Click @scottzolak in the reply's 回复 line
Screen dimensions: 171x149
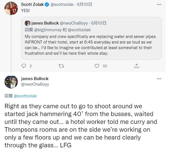click(25, 96)
